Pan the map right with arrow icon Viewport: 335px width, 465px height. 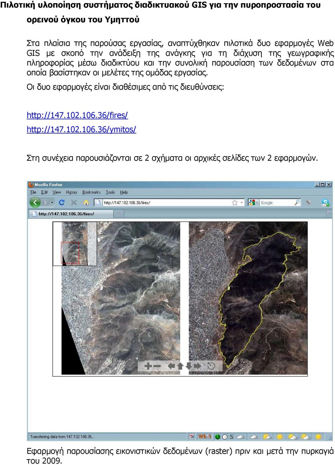[x=198, y=366]
